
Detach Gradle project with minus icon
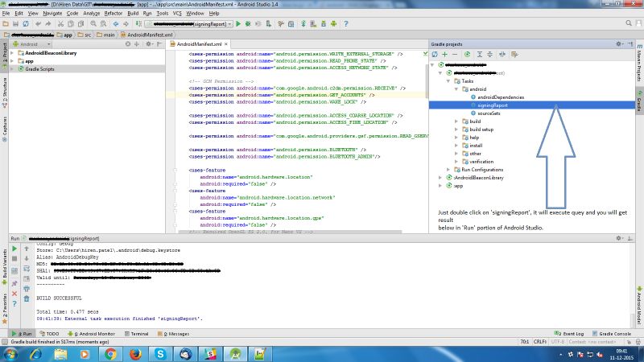455,55
